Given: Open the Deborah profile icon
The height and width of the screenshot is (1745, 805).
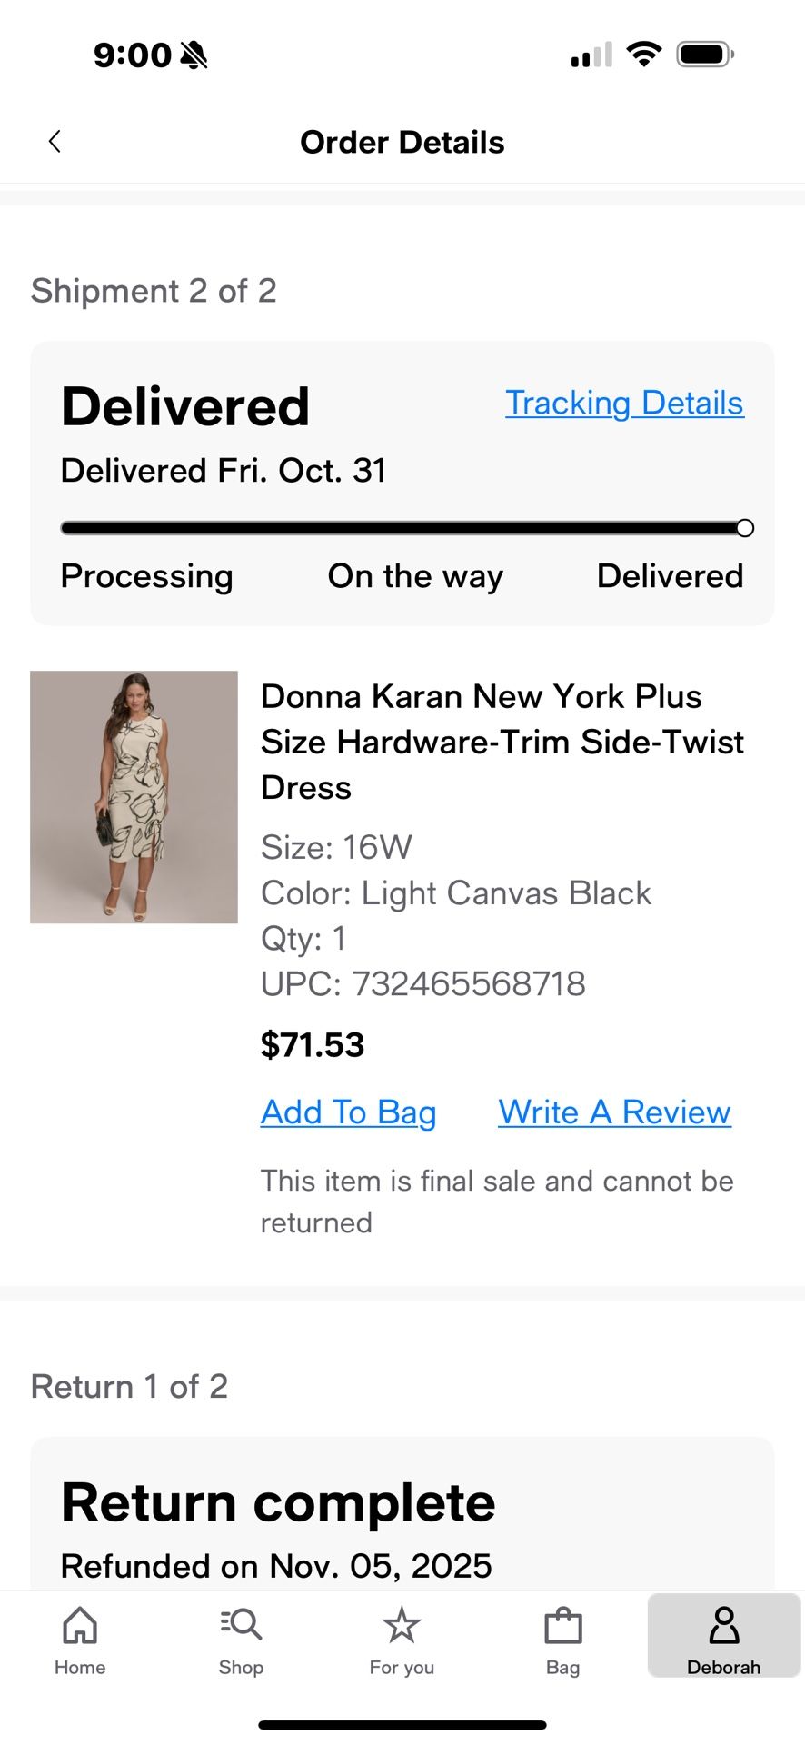Looking at the screenshot, I should (724, 1626).
